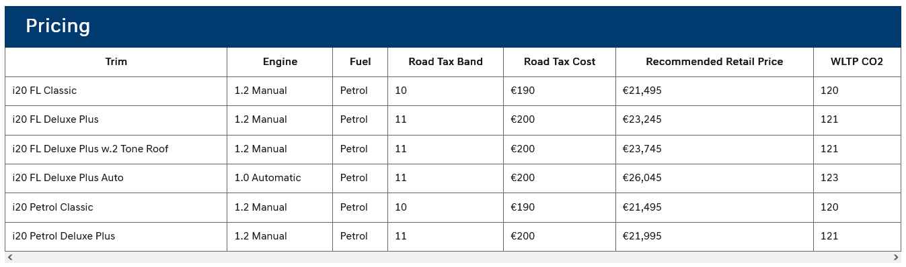Click the Road Tax Cost header
This screenshot has height=267, width=906.
point(560,62)
